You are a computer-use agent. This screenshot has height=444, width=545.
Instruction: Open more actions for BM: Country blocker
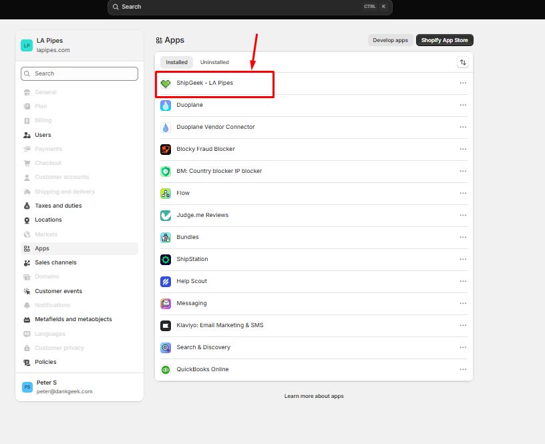[463, 171]
